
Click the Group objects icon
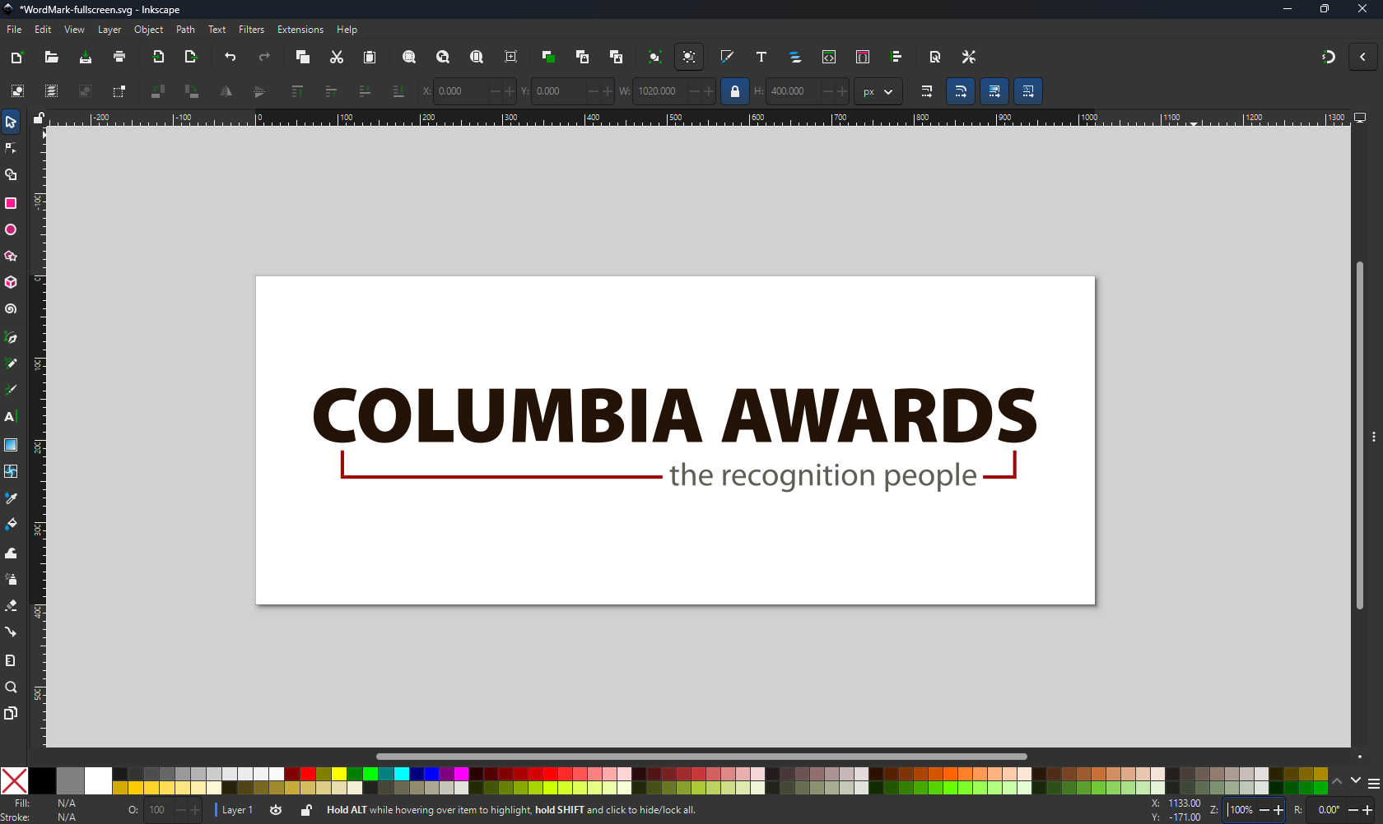tap(654, 57)
